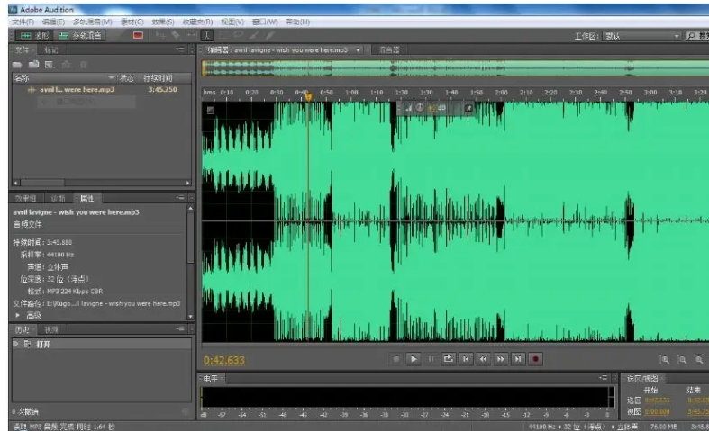This screenshot has height=431, width=709.
Task: Click the Properties panel scroll down arrow
Action: click(x=190, y=316)
